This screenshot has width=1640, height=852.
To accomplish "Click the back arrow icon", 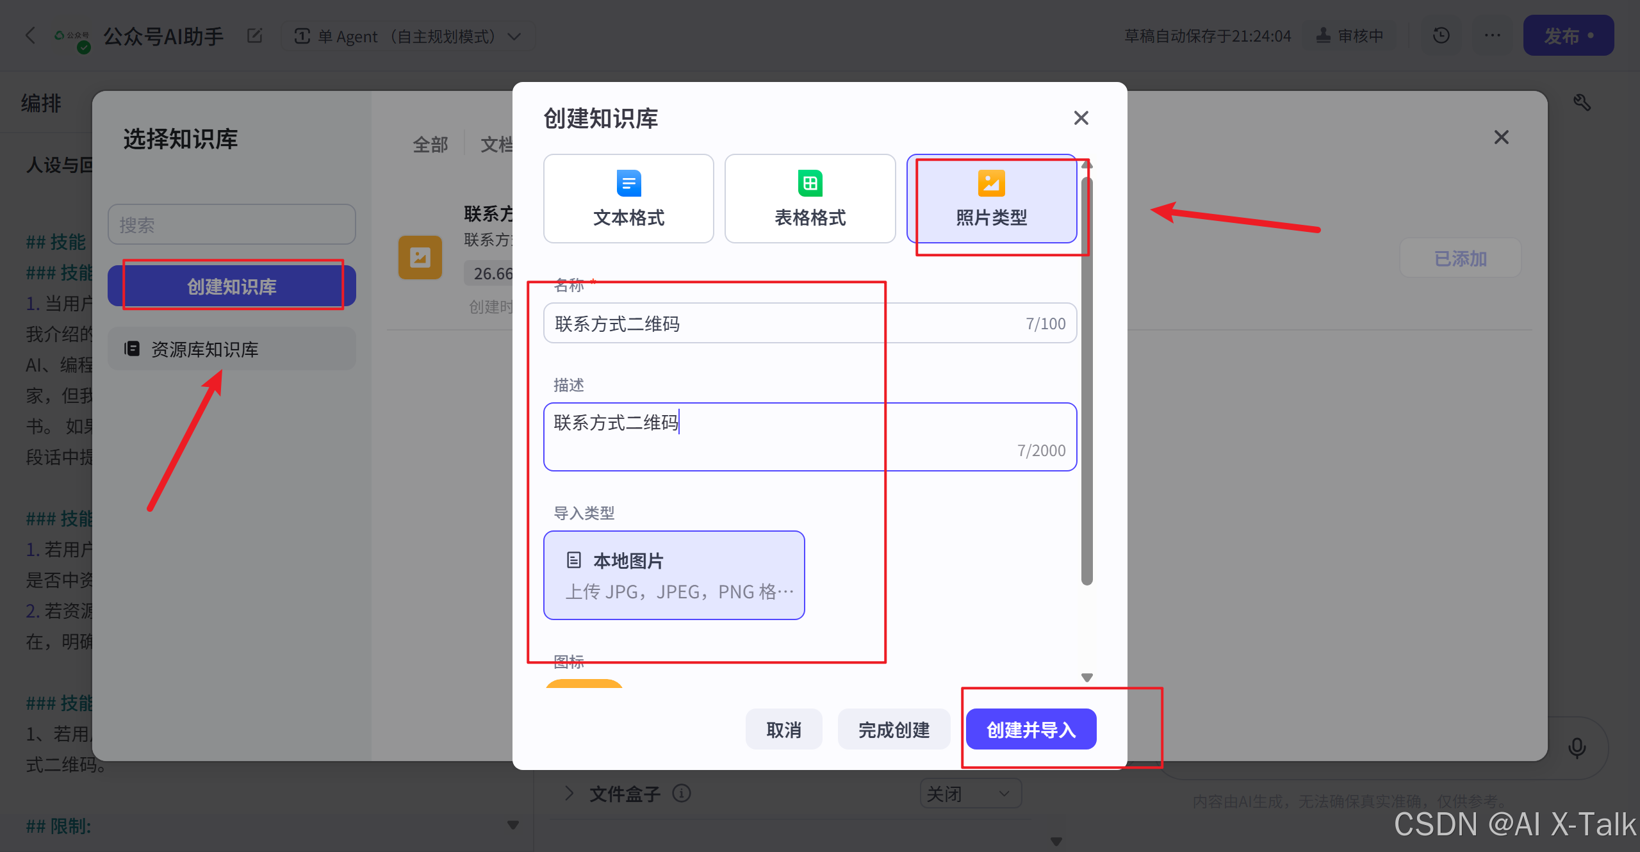I will 30,35.
